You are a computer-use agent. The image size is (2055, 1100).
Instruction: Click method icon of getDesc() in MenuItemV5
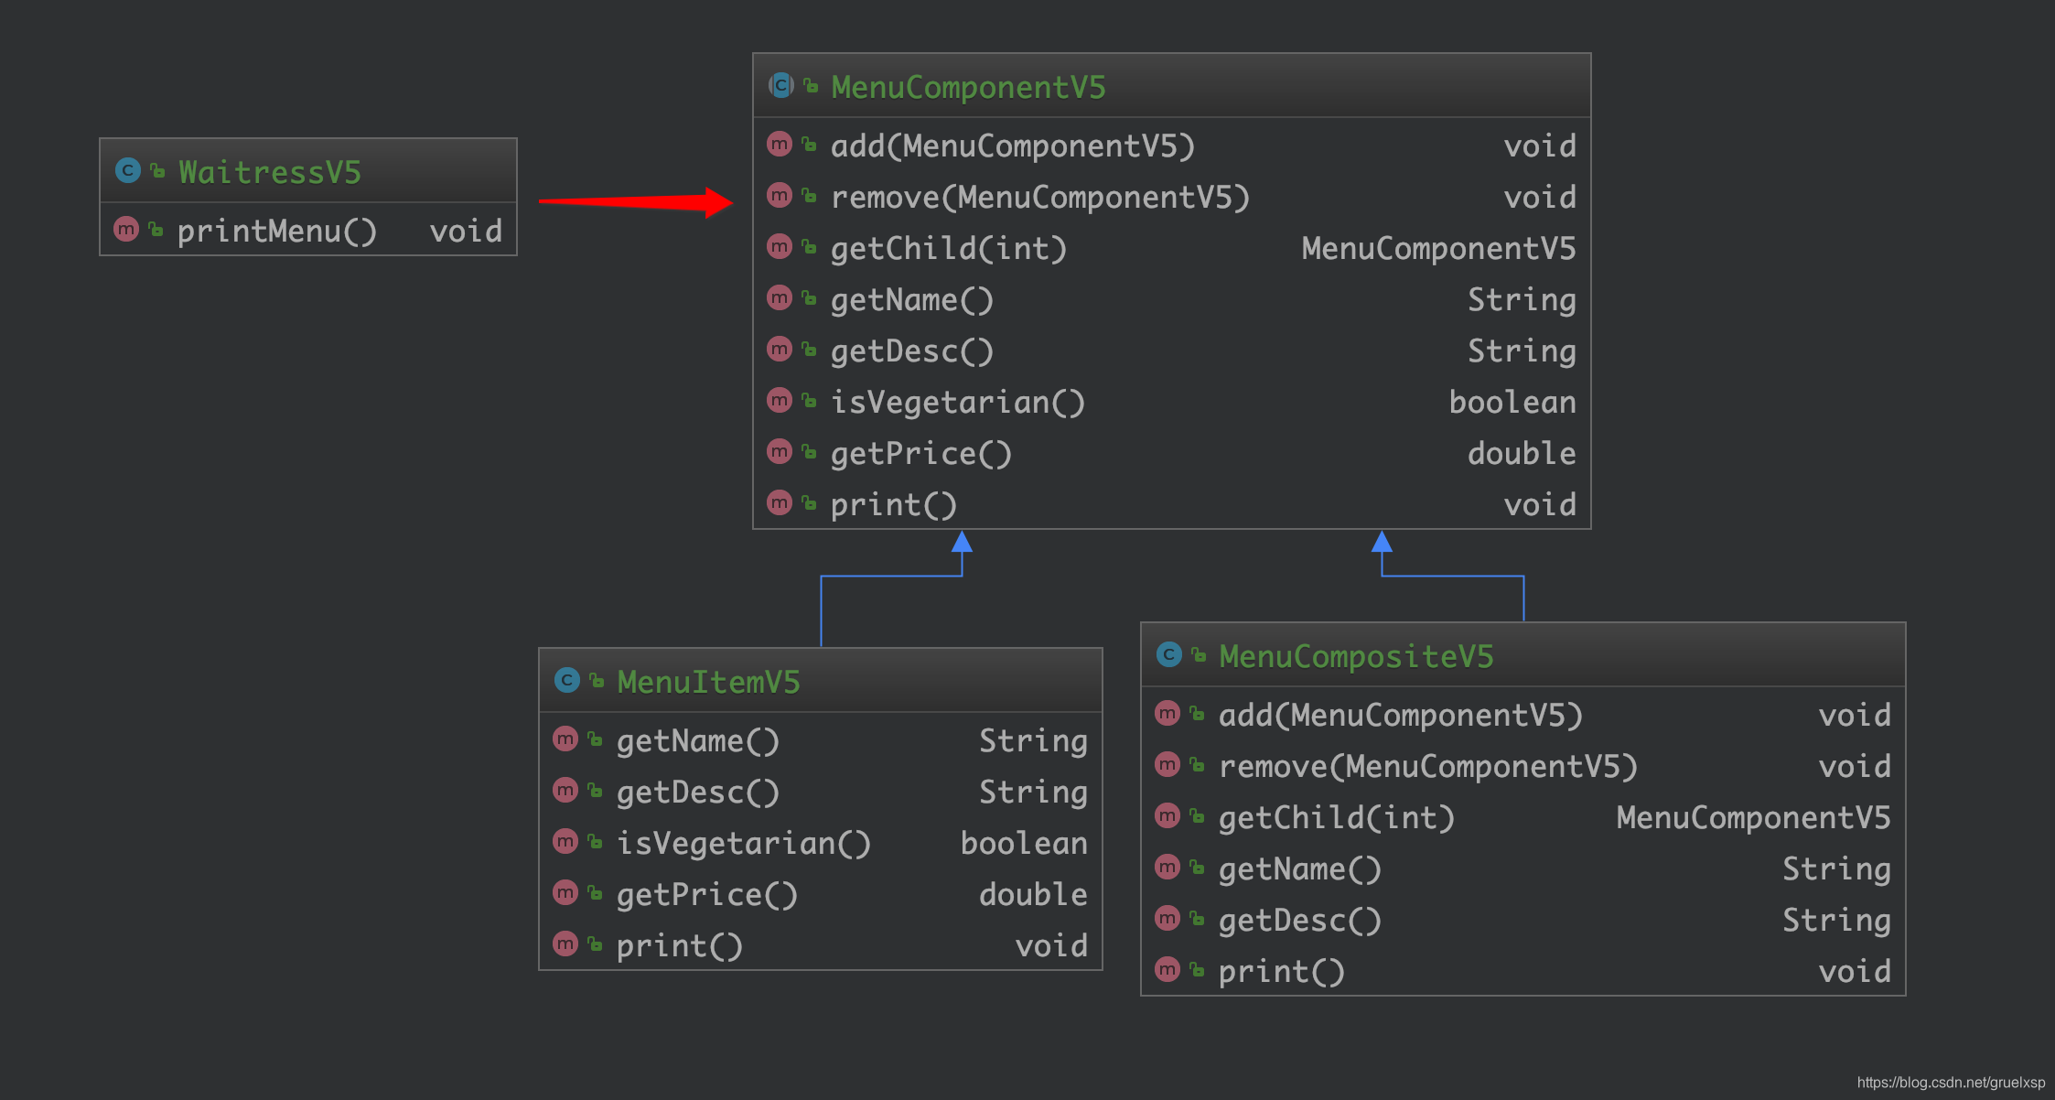coord(565,790)
